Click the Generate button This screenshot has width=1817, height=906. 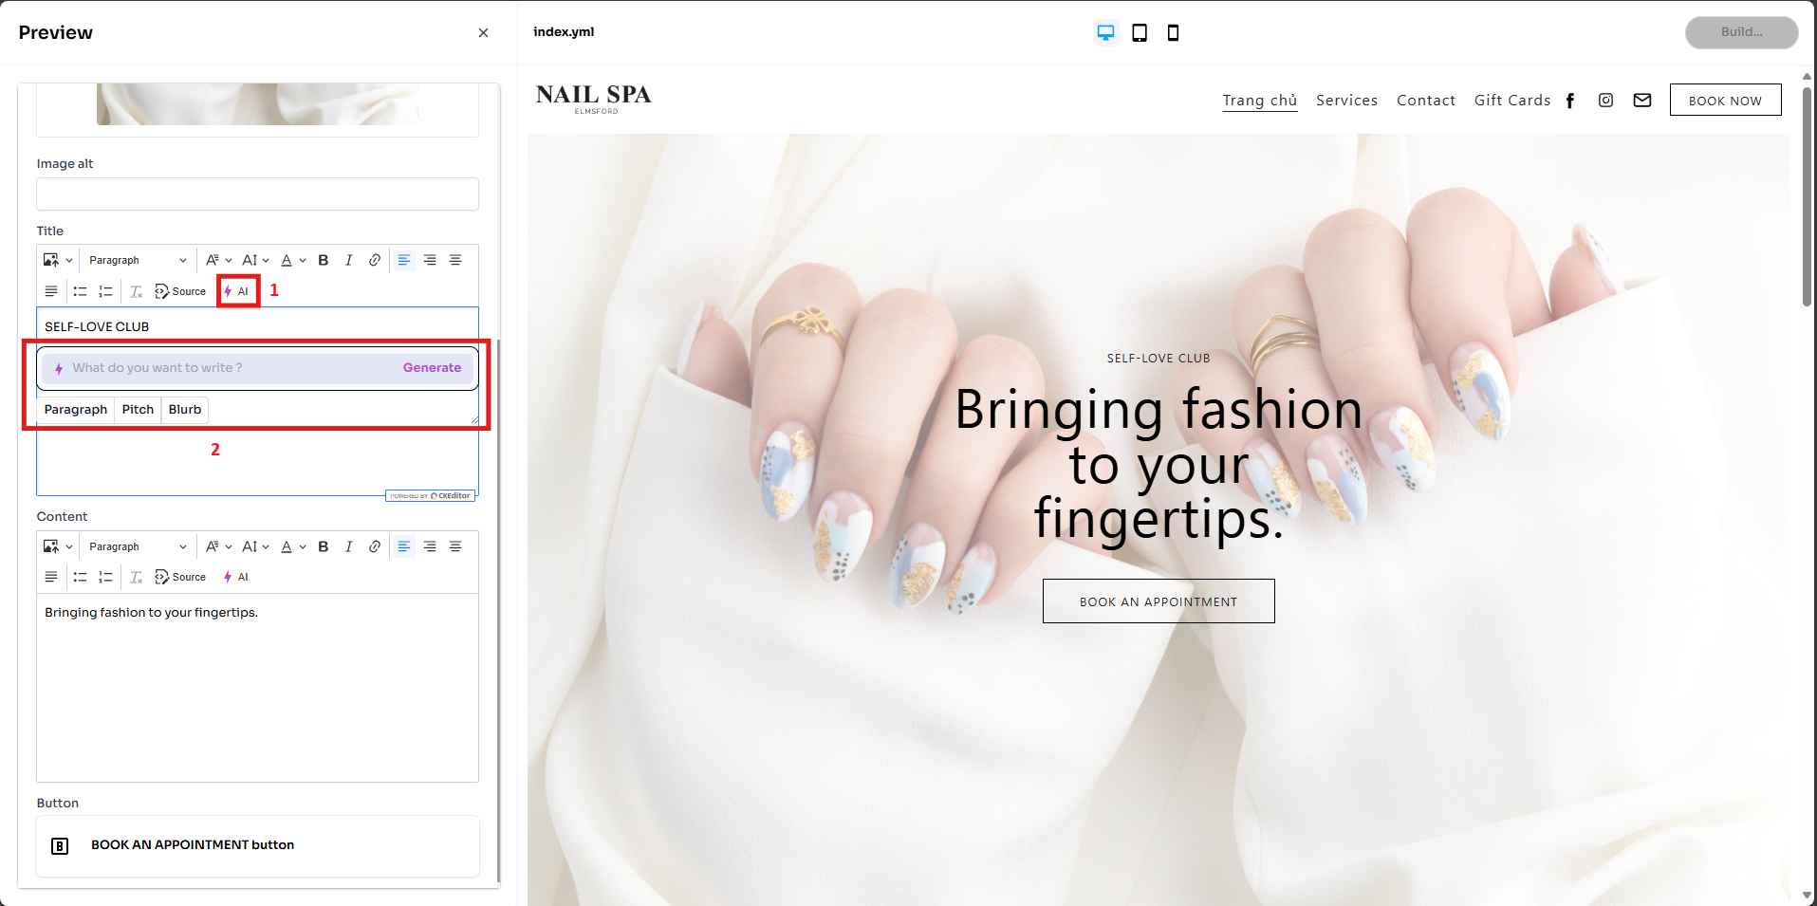[432, 368]
